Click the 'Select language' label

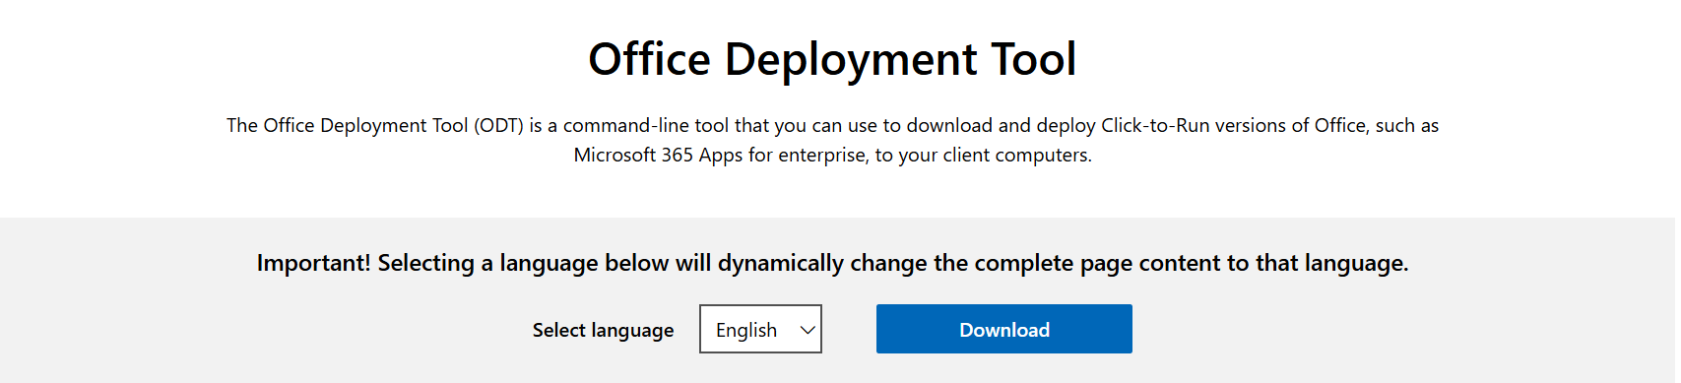pos(603,330)
